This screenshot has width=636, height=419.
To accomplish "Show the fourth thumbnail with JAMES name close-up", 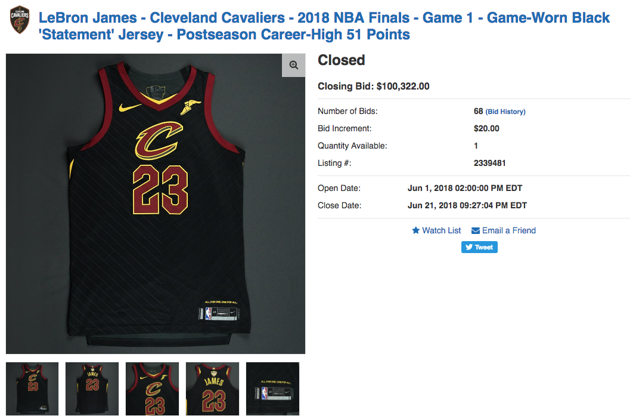I will tap(213, 389).
